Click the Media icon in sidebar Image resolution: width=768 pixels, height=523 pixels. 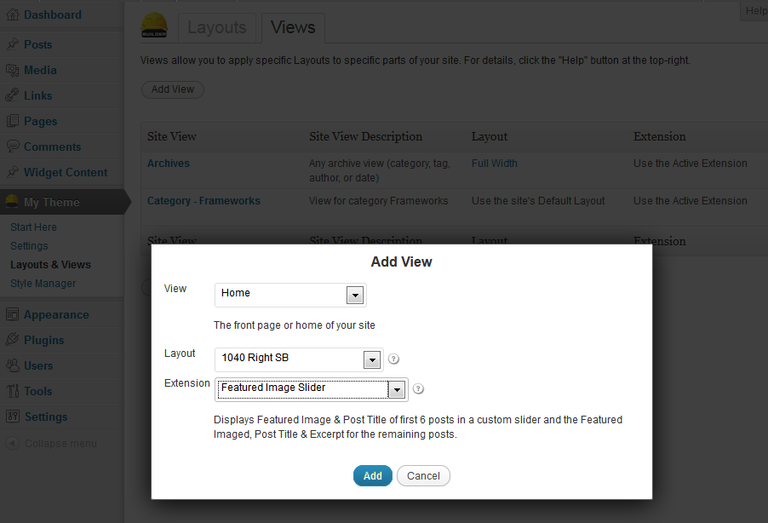[x=12, y=70]
